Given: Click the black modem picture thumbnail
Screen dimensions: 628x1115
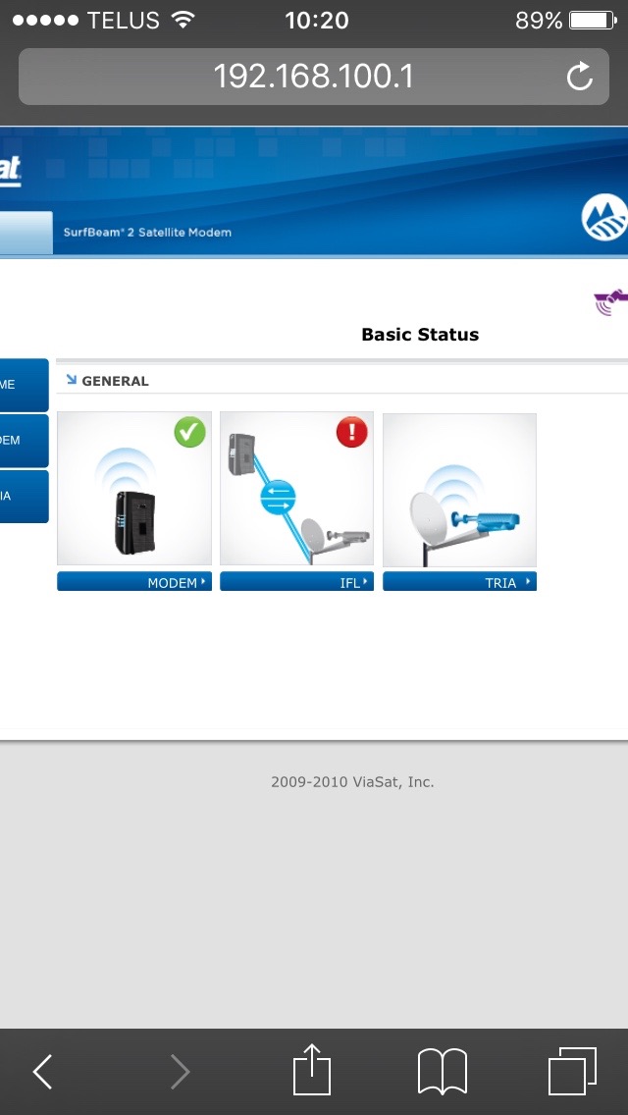Looking at the screenshot, I should [134, 490].
